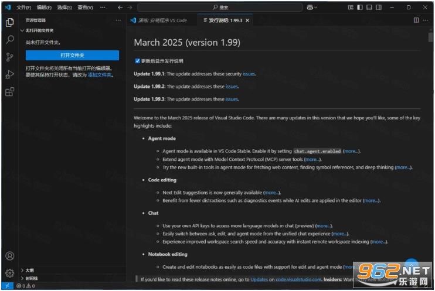Screen dimensions: 435x291
Task: Split the editor to the right
Action: point(416,20)
